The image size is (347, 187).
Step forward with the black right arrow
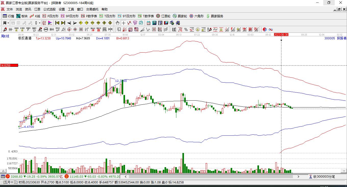75,23
